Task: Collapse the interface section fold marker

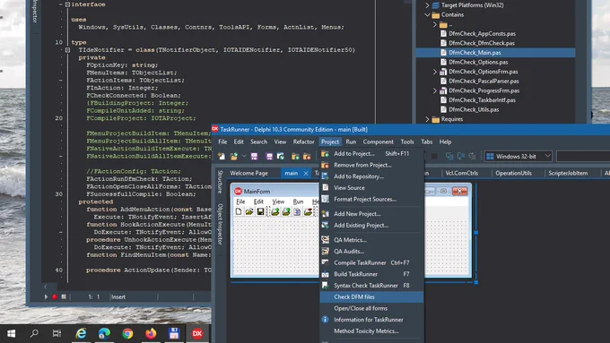Action: pyautogui.click(x=67, y=4)
